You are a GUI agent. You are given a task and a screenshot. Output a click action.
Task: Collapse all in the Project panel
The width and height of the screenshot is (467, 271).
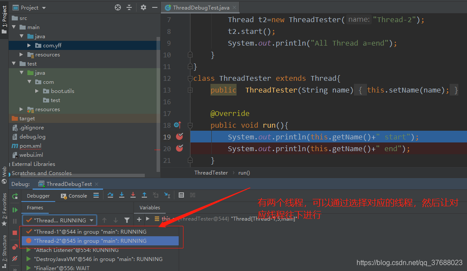tap(129, 7)
